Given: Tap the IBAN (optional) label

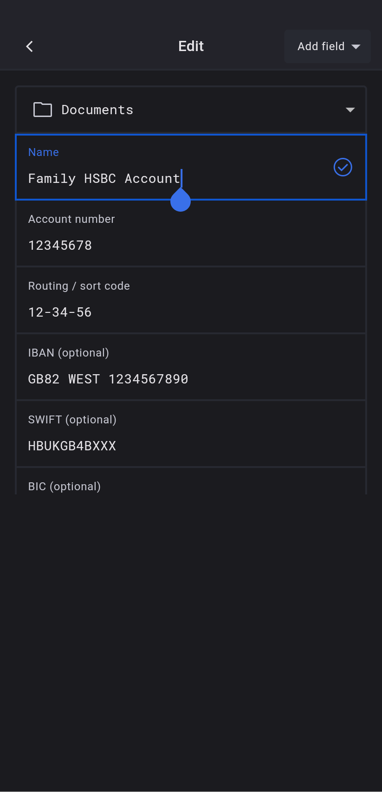Looking at the screenshot, I should coord(69,353).
